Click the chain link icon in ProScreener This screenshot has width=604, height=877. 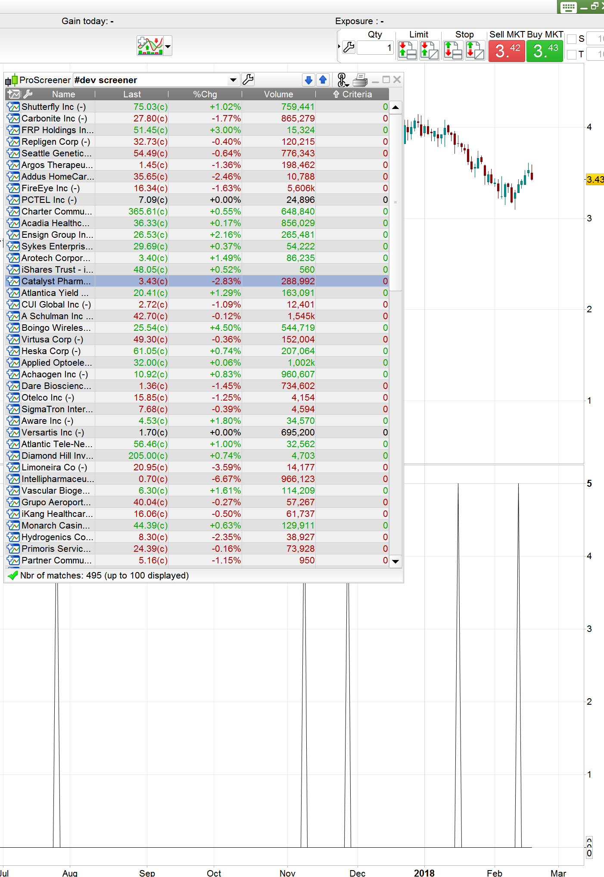(x=342, y=80)
